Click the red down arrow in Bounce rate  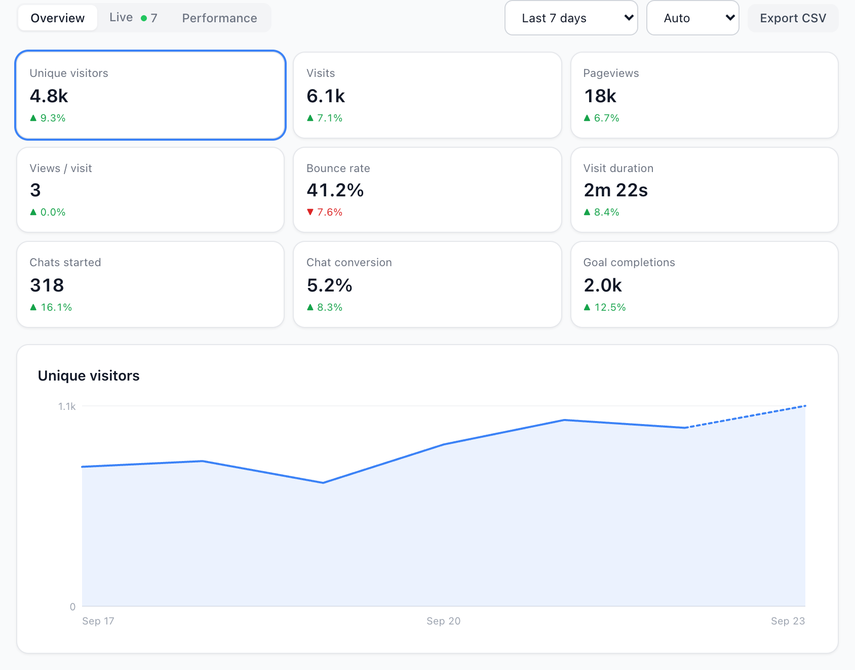310,212
